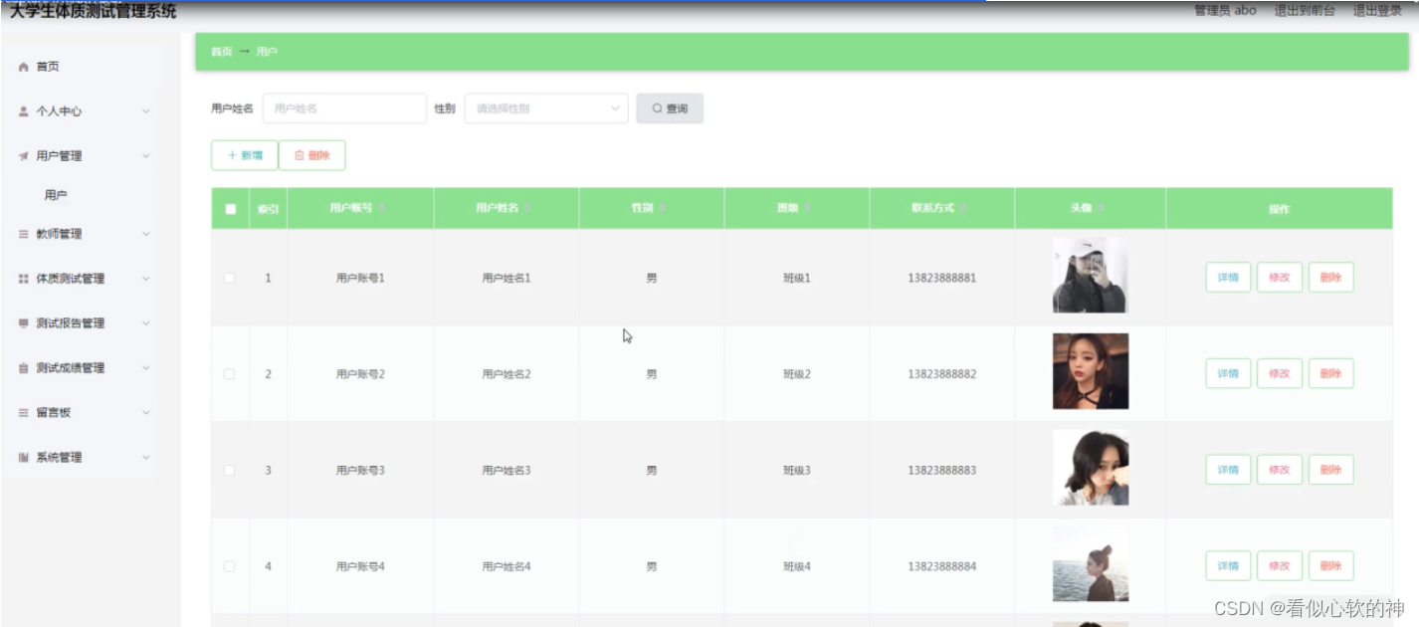Screen dimensions: 1419x627
Task: Click 首页 in the green breadcrumb bar
Action: (x=221, y=52)
